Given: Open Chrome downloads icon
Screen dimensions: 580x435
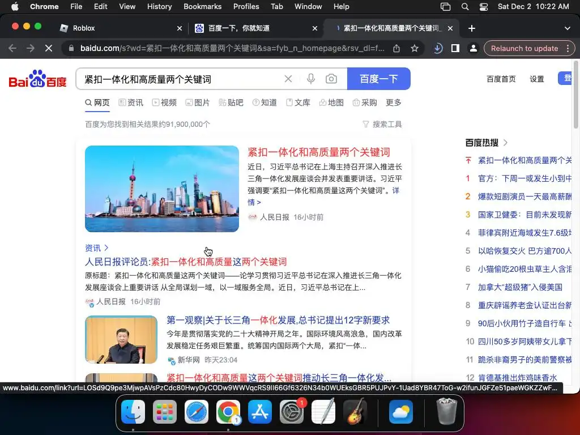Looking at the screenshot, I should click(x=438, y=49).
